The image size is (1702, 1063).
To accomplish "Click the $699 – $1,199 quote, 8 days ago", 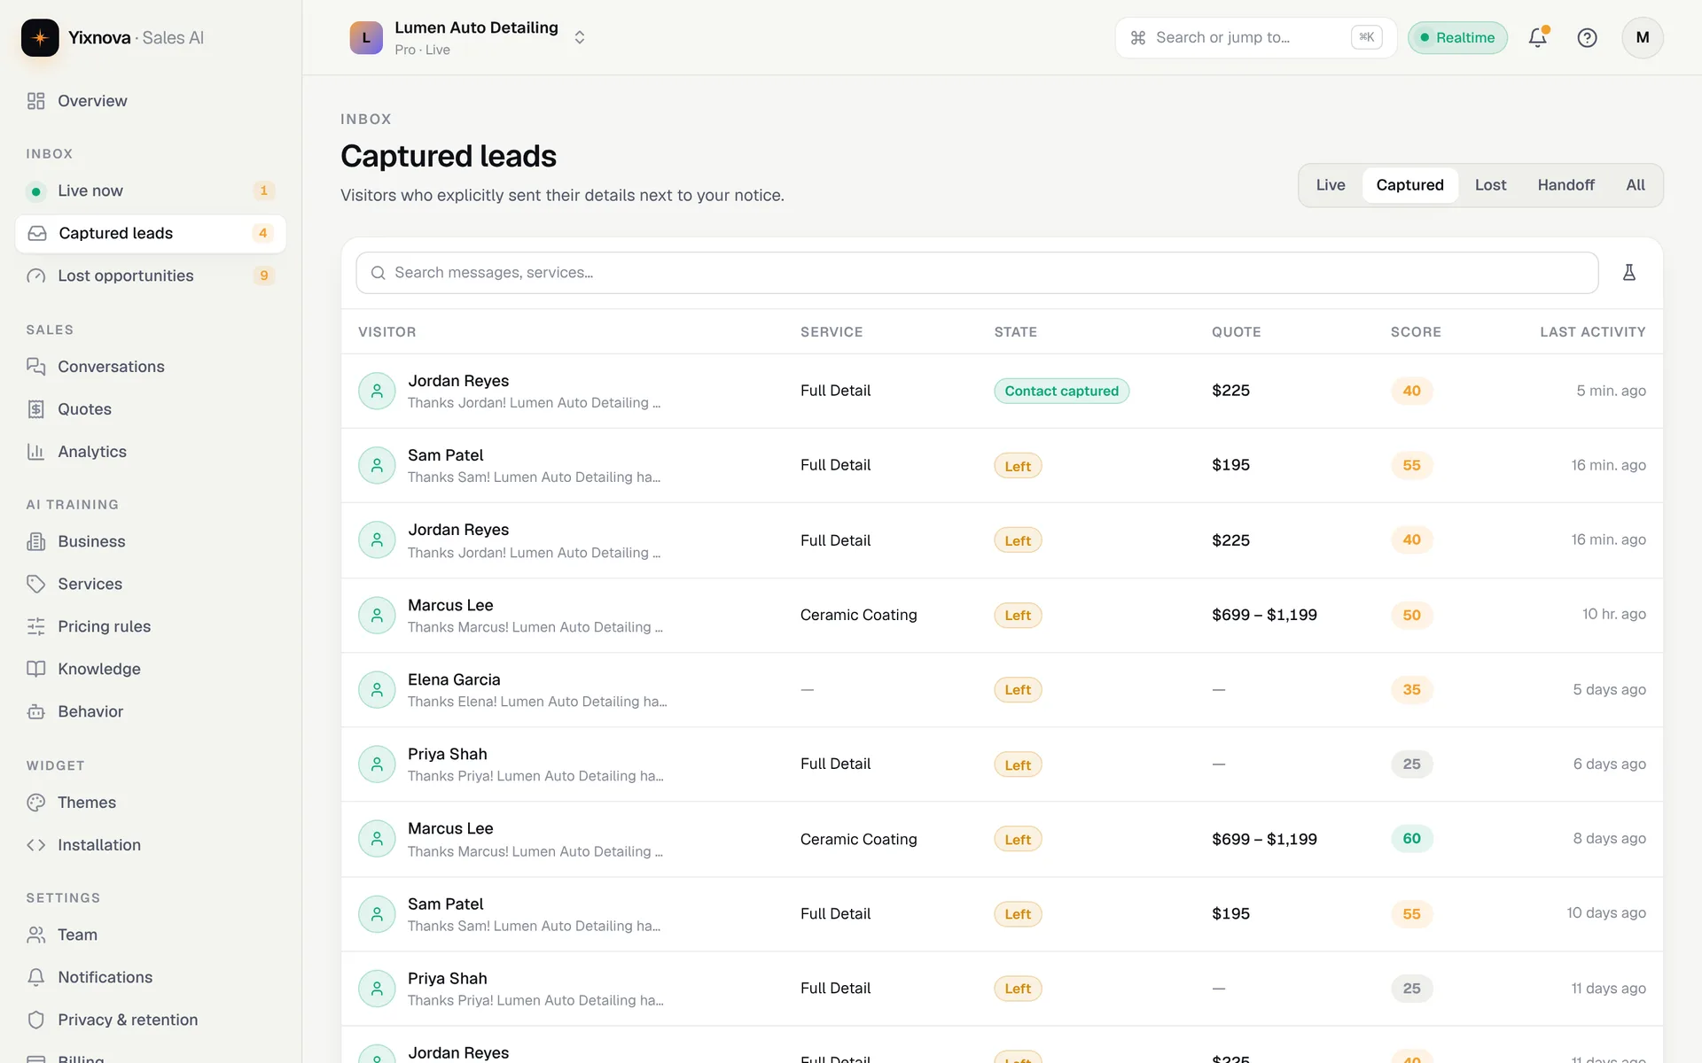I will [1264, 839].
